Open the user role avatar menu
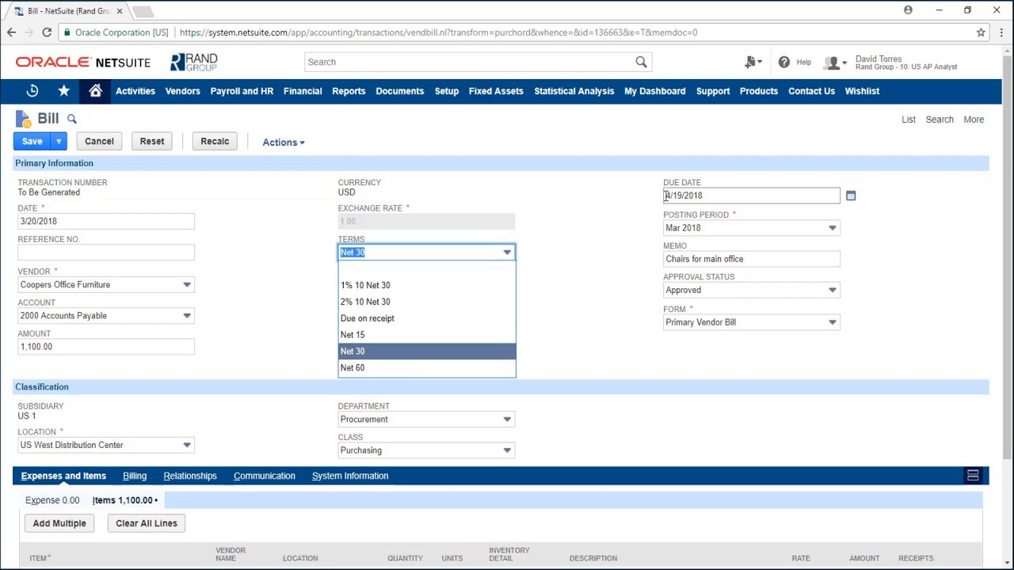Viewport: 1014px width, 570px height. click(x=834, y=63)
